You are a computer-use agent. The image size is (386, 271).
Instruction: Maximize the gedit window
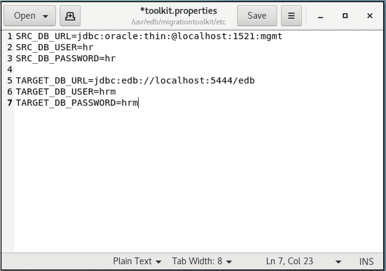[345, 16]
